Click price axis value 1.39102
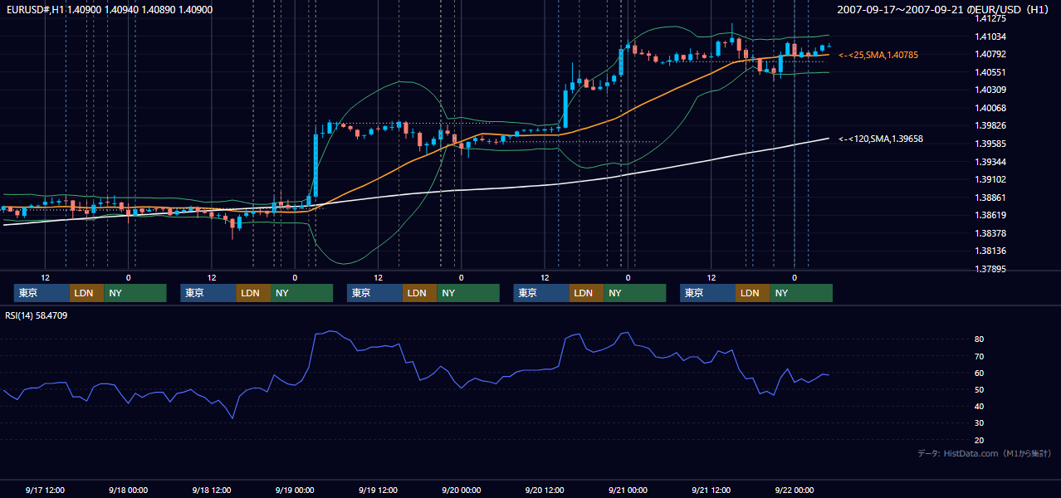The height and width of the screenshot is (498, 1061). point(990,179)
